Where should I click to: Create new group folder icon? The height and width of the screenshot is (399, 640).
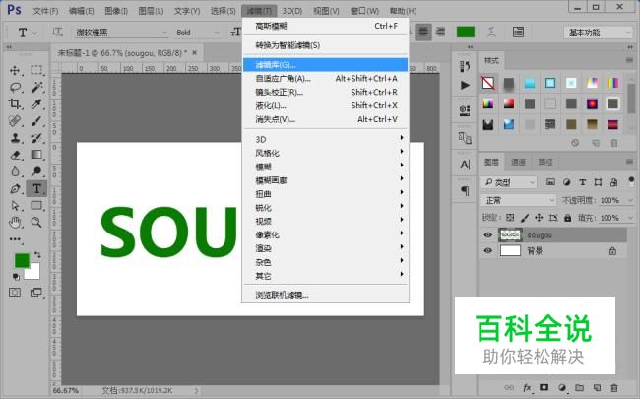(x=579, y=387)
